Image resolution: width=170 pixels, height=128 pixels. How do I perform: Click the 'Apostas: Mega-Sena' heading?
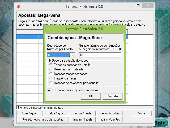pyautogui.click(x=39, y=15)
